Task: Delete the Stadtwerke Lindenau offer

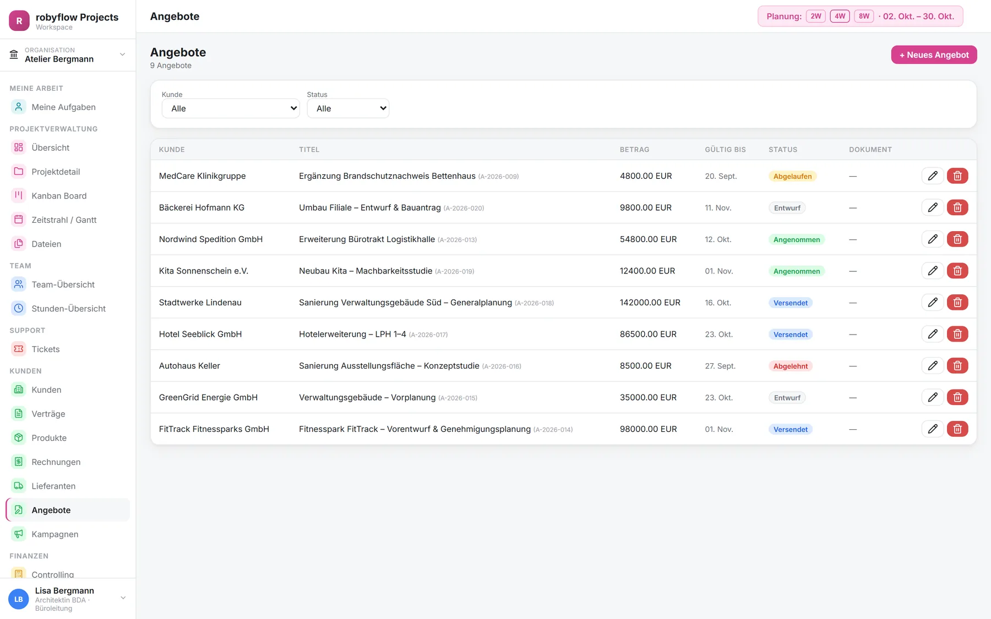Action: tap(957, 303)
